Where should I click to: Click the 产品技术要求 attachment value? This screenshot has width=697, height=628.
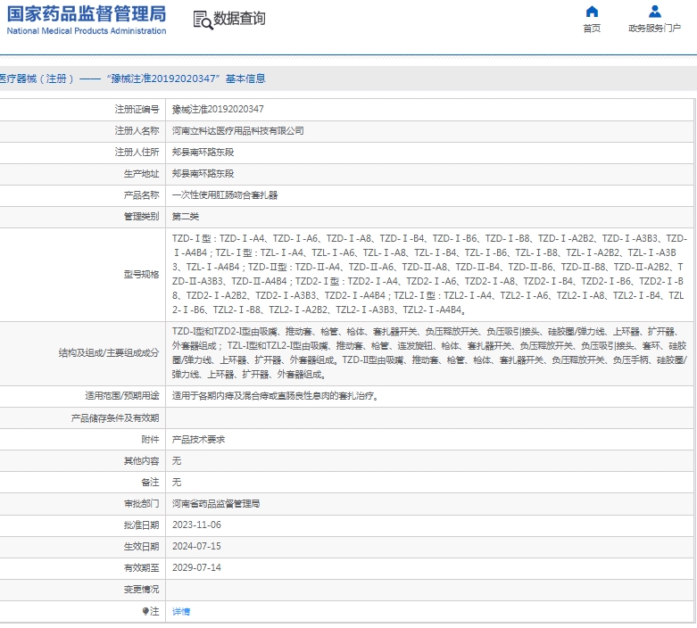[198, 440]
